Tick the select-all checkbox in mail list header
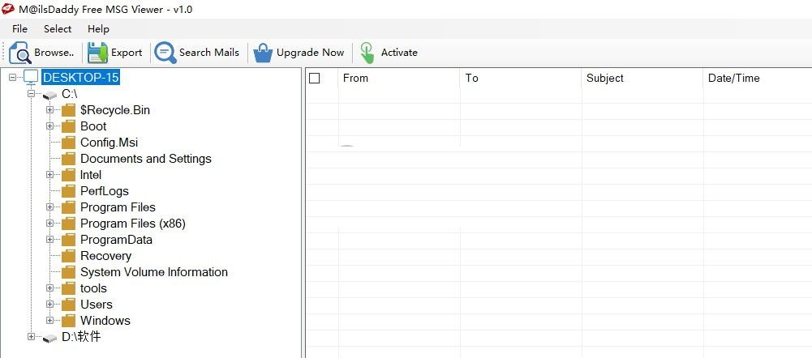 click(315, 78)
